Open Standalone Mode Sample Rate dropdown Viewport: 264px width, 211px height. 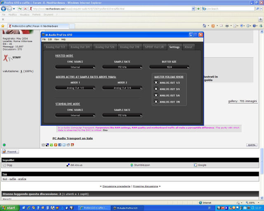tap(122, 115)
